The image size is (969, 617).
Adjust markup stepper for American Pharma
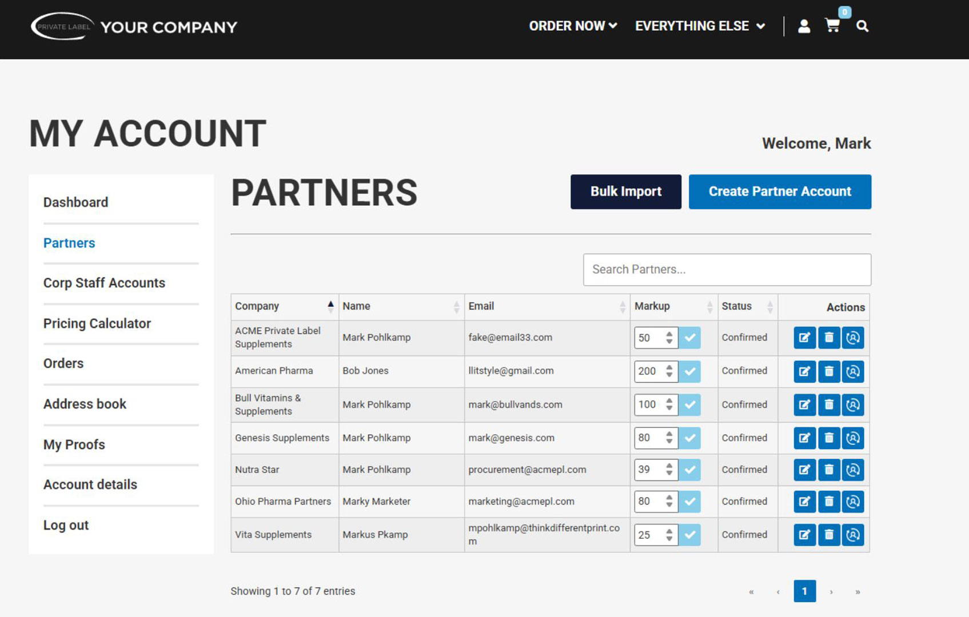(x=669, y=371)
